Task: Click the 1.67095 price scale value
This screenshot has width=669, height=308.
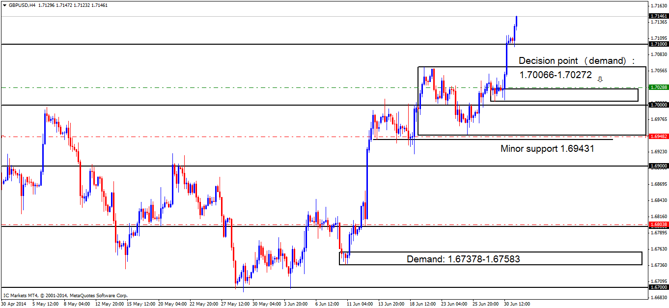Action: click(658, 281)
